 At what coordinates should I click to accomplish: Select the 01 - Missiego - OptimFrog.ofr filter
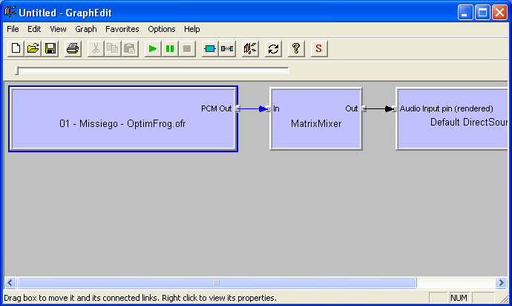[123, 119]
